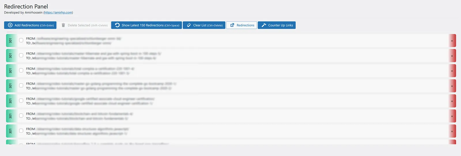Viewport: 461px width, 156px height.
Task: Click the 301 badge on the seventh row
Action: pos(11,131)
